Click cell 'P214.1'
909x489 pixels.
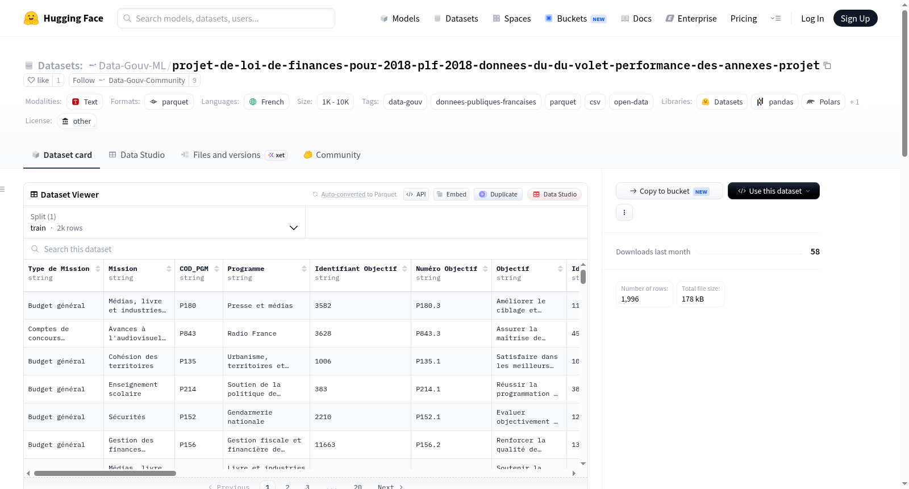point(451,389)
